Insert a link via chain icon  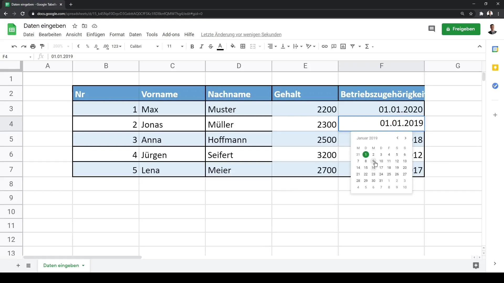click(324, 46)
